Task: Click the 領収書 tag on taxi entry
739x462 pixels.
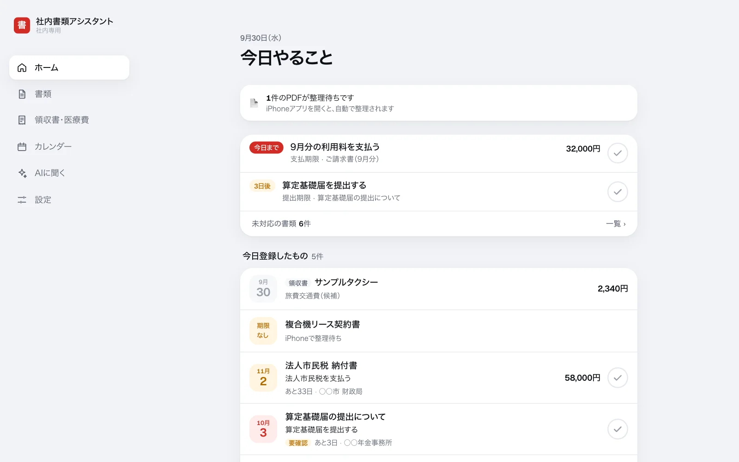Action: (x=298, y=283)
